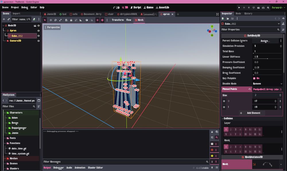
Task: Collapse the Characters folder
Action: [5, 113]
